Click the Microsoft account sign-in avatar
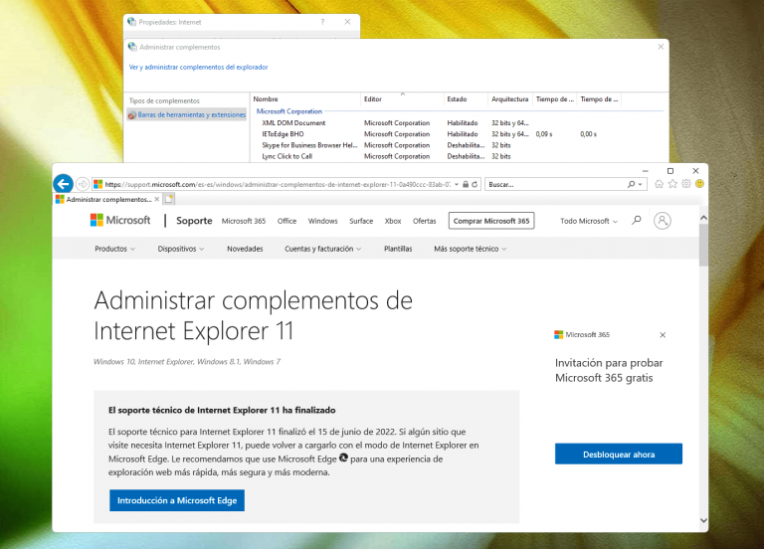This screenshot has height=549, width=764. pos(663,221)
